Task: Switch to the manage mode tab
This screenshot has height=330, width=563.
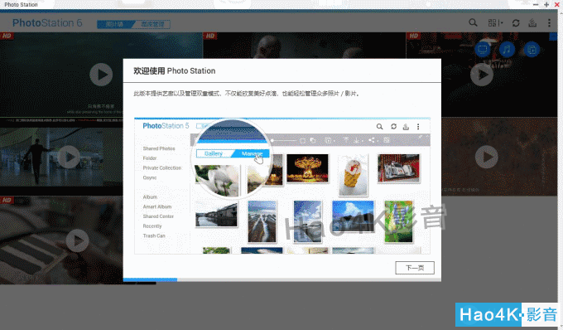Action: [x=152, y=24]
